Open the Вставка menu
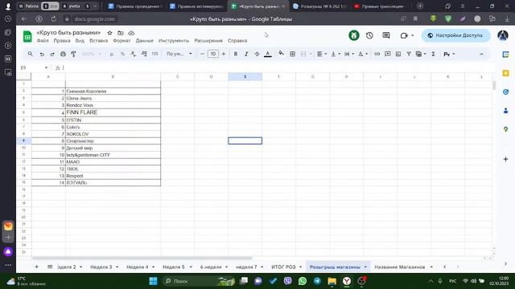Viewport: 515px width, 289px height. coord(98,41)
